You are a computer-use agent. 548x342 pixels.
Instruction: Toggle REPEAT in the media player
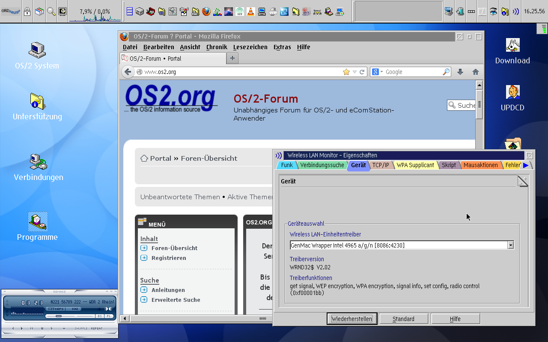97,328
